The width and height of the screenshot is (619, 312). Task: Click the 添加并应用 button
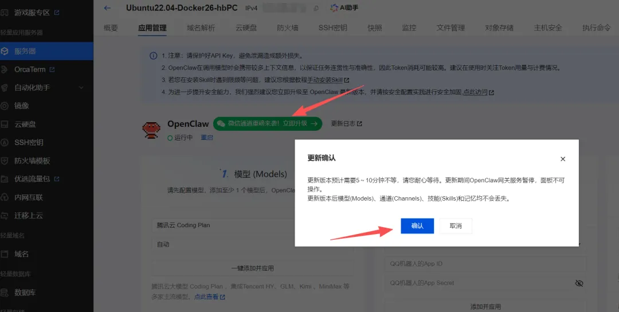tap(485, 306)
